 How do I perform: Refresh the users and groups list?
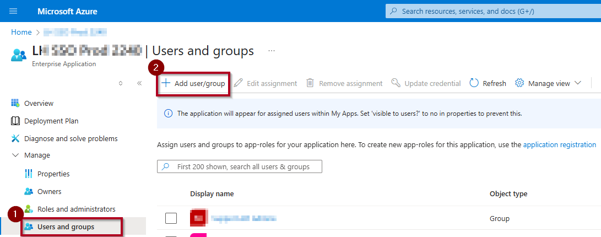click(488, 83)
